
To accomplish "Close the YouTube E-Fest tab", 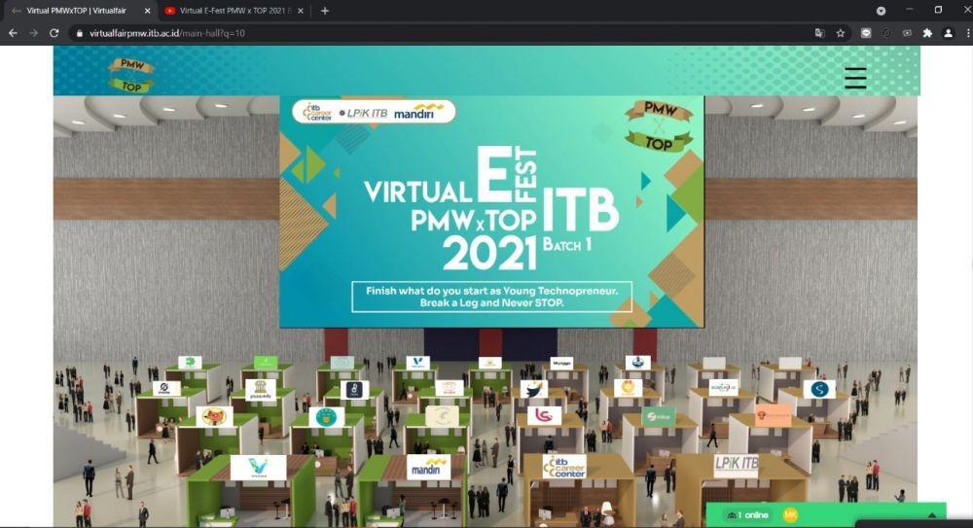I will (301, 11).
